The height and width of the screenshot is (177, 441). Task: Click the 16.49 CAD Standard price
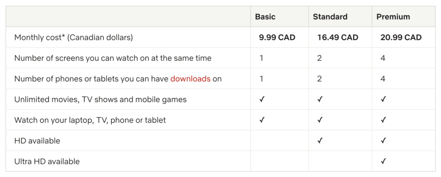338,37
